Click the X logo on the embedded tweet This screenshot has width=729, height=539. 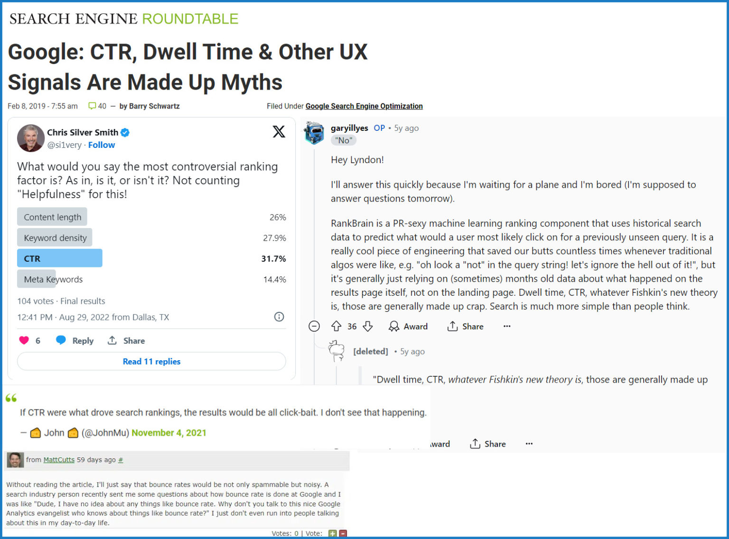click(x=280, y=132)
